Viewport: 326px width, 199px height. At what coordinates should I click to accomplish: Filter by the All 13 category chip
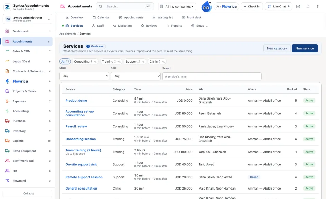click(65, 62)
